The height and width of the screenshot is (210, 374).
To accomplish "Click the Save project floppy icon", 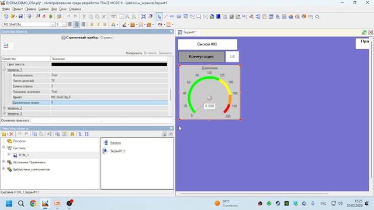I will [20, 16].
